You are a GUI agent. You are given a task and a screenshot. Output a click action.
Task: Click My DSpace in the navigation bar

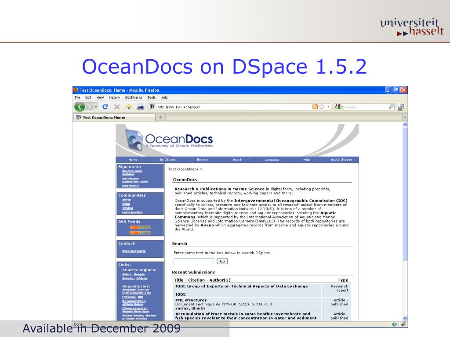pos(167,160)
